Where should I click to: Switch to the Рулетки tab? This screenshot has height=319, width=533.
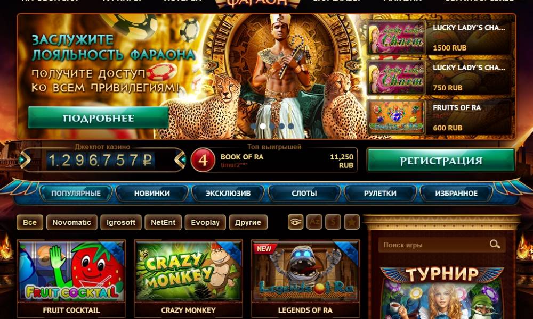point(380,193)
